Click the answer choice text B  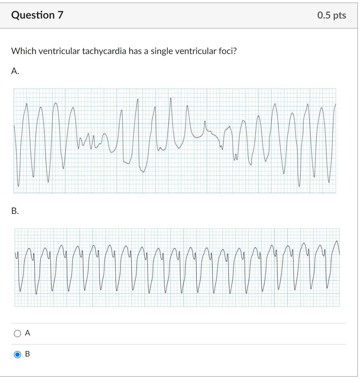point(28,354)
